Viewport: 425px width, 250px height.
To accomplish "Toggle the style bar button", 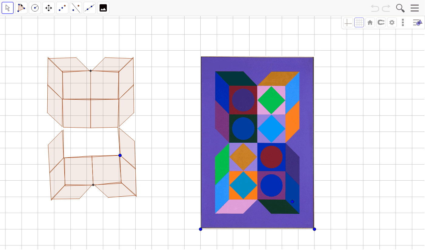I will 417,22.
